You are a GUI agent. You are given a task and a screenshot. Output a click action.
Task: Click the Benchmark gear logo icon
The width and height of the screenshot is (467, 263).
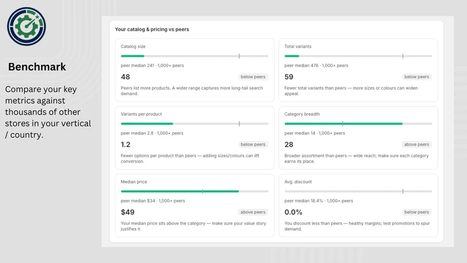[26, 26]
